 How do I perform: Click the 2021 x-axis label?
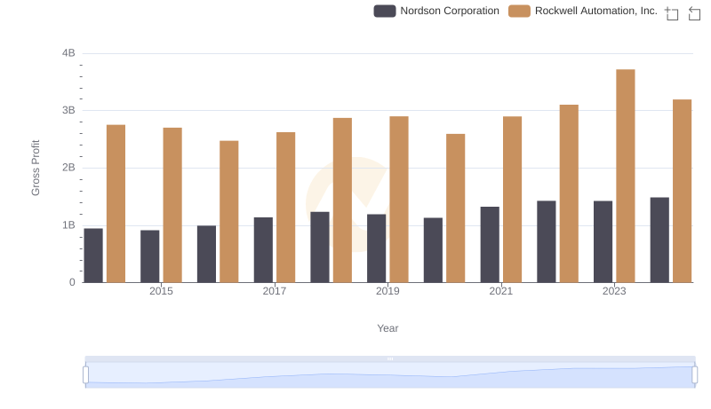click(501, 291)
